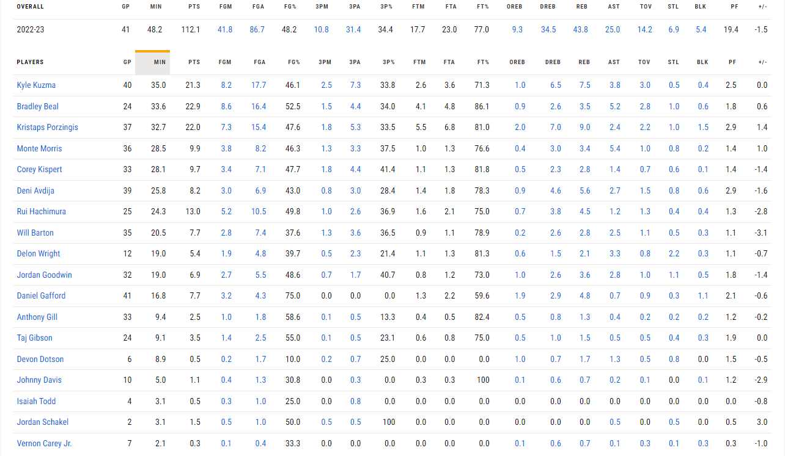Open Rui Hachimura's player page

[x=41, y=212]
